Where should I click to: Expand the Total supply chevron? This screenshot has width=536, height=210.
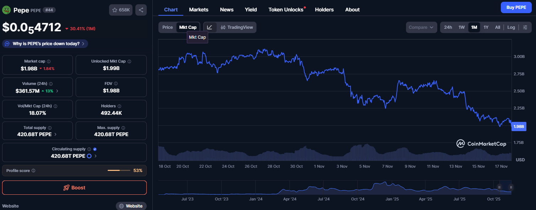tap(55, 134)
